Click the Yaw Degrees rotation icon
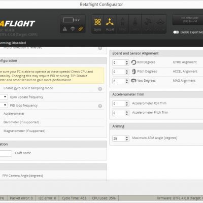 point(133,81)
